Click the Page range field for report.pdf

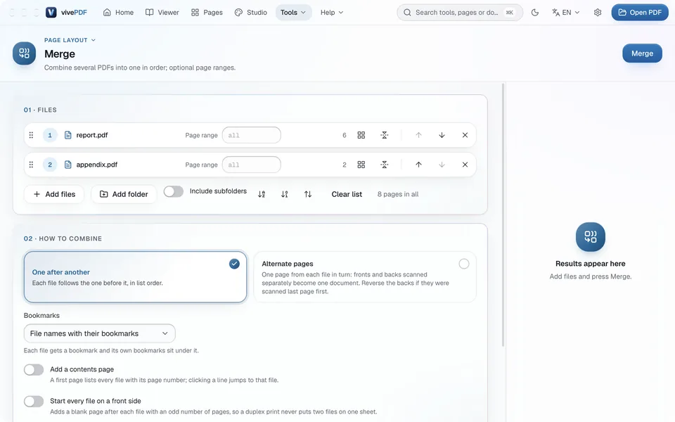pos(252,135)
